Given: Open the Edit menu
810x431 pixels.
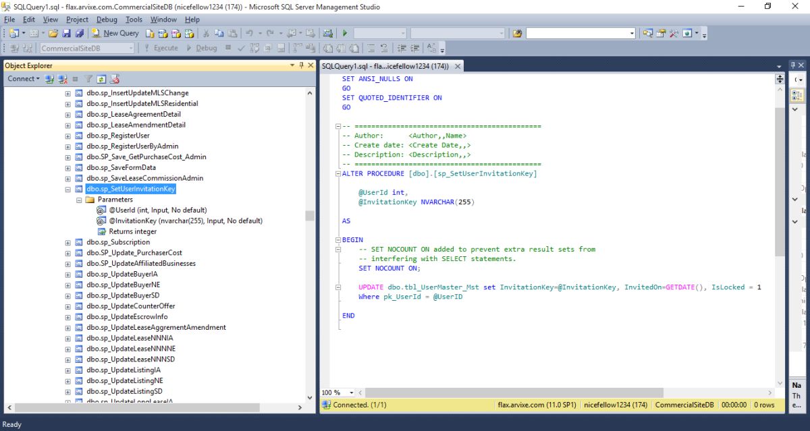Looking at the screenshot, I should pyautogui.click(x=29, y=20).
